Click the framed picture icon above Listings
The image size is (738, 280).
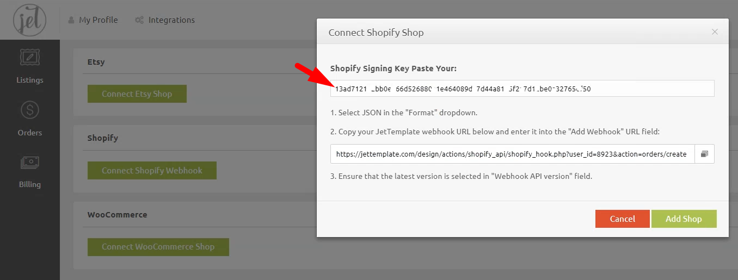tap(29, 58)
